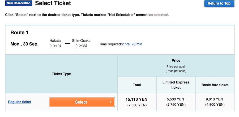The height and width of the screenshot is (117, 239).
Task: Click the orange Select button
Action: tap(82, 102)
